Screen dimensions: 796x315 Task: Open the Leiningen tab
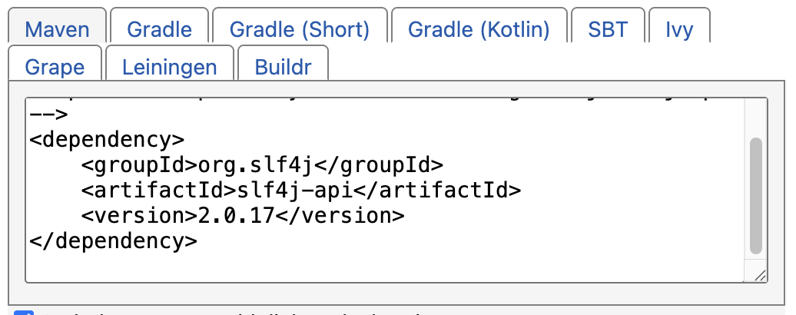[x=170, y=63]
